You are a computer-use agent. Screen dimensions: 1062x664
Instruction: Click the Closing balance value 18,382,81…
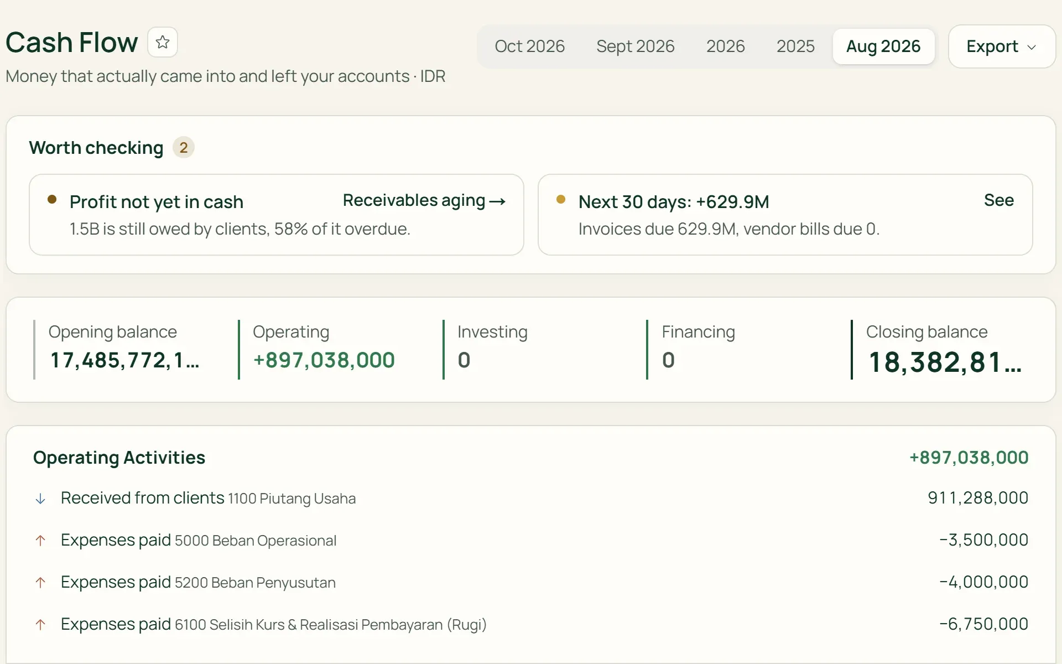(945, 362)
